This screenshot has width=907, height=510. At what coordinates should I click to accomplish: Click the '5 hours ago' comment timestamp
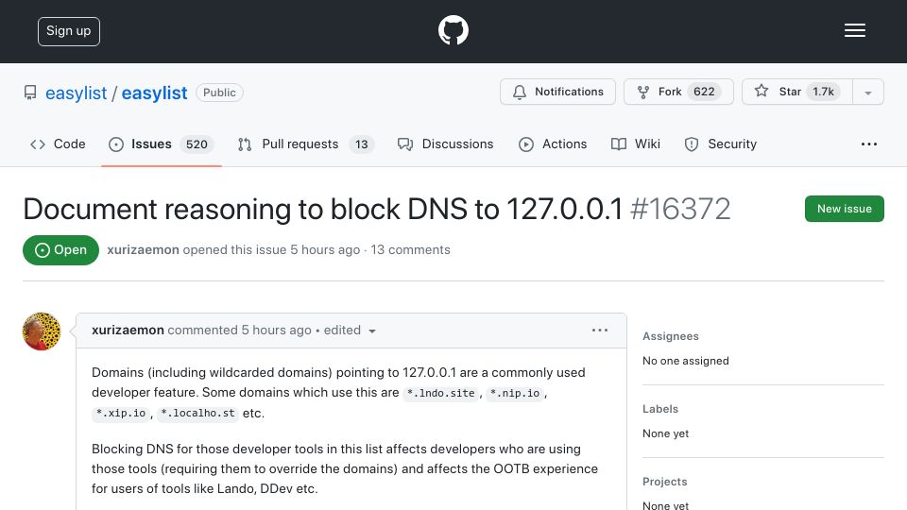(x=277, y=331)
